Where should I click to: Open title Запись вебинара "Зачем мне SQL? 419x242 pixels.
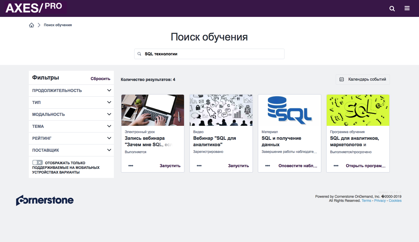point(148,142)
